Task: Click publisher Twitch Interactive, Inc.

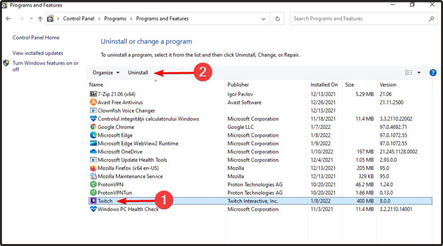Action: tap(253, 201)
